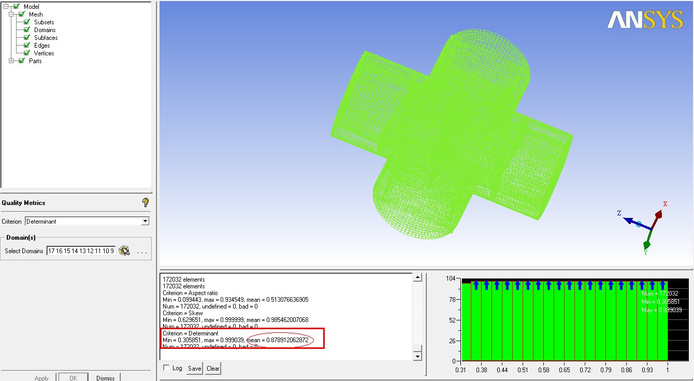The width and height of the screenshot is (694, 381).
Task: Select the Domains item in the tree
Action: click(x=45, y=30)
